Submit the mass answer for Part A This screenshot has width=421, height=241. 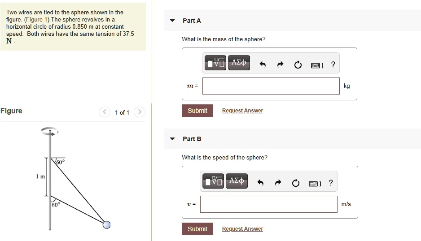pyautogui.click(x=197, y=111)
